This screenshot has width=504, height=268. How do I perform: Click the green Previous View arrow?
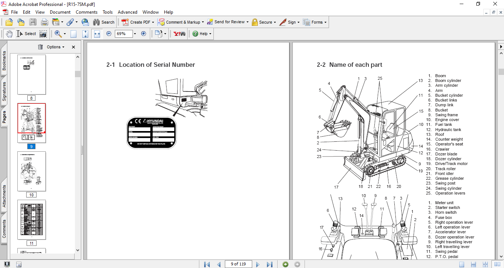click(x=285, y=264)
